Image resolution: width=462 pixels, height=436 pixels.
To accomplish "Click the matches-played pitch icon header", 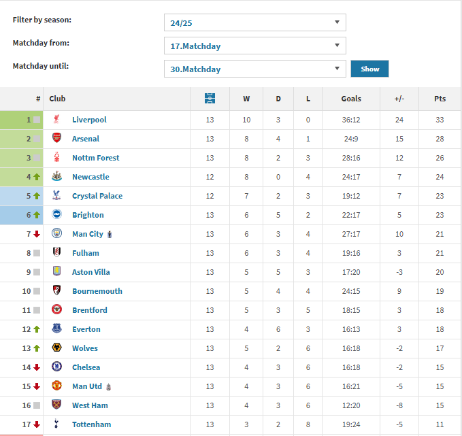I will pyautogui.click(x=210, y=99).
